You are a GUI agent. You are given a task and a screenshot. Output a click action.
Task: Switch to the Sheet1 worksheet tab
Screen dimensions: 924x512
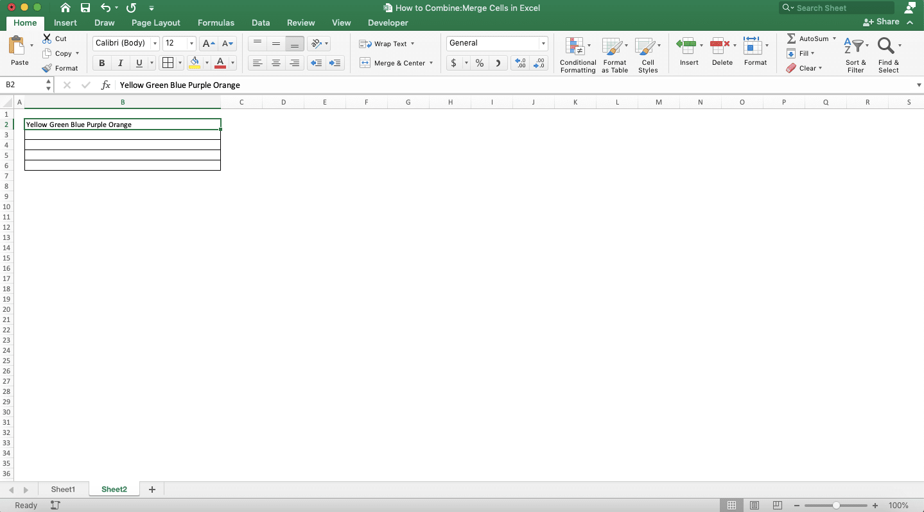tap(63, 489)
